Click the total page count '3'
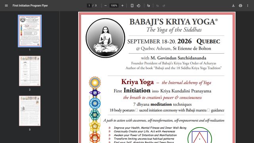 tap(96, 6)
